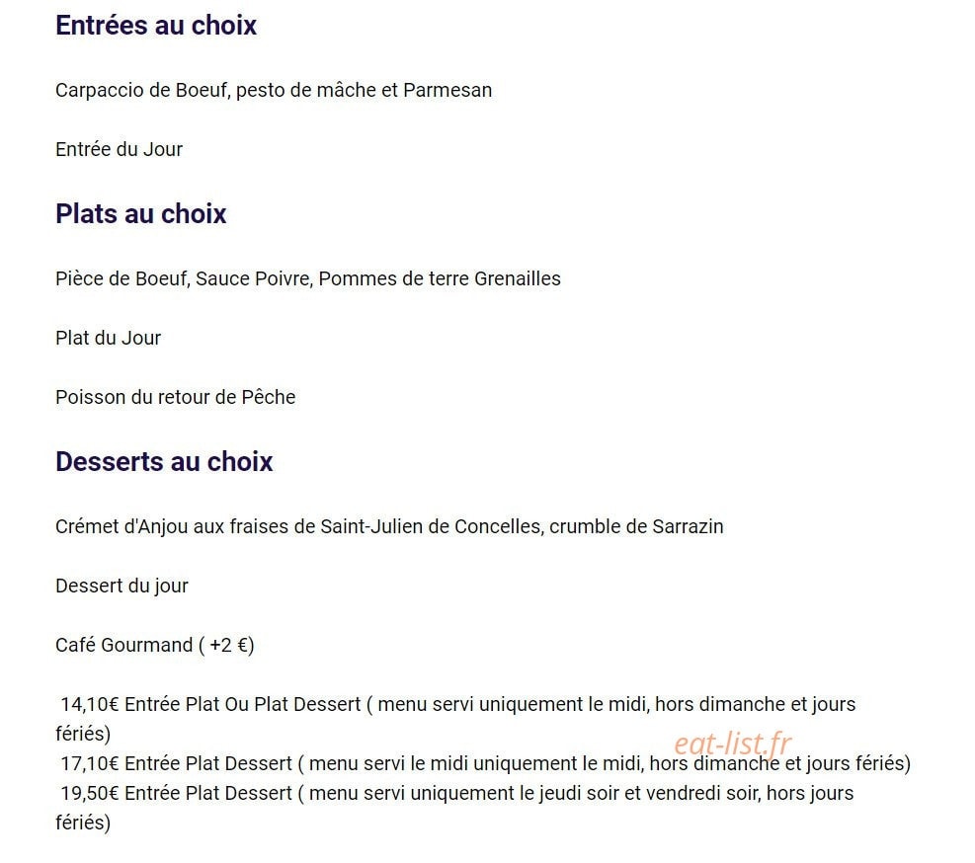
Task: Click the 'Dessert du jour' line
Action: pos(122,586)
